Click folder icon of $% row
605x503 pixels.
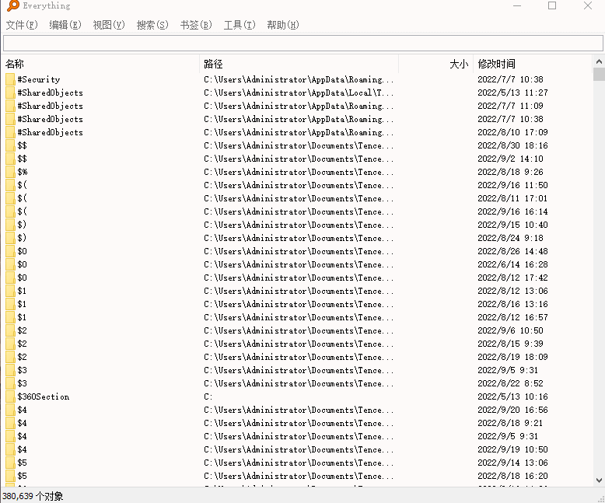(10, 172)
